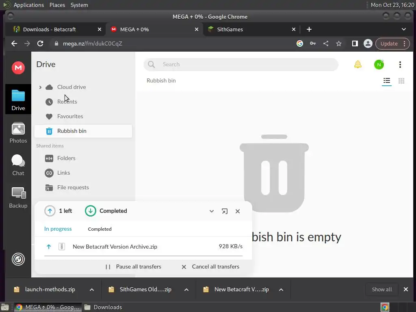Open Recents
416x312 pixels.
click(x=67, y=102)
